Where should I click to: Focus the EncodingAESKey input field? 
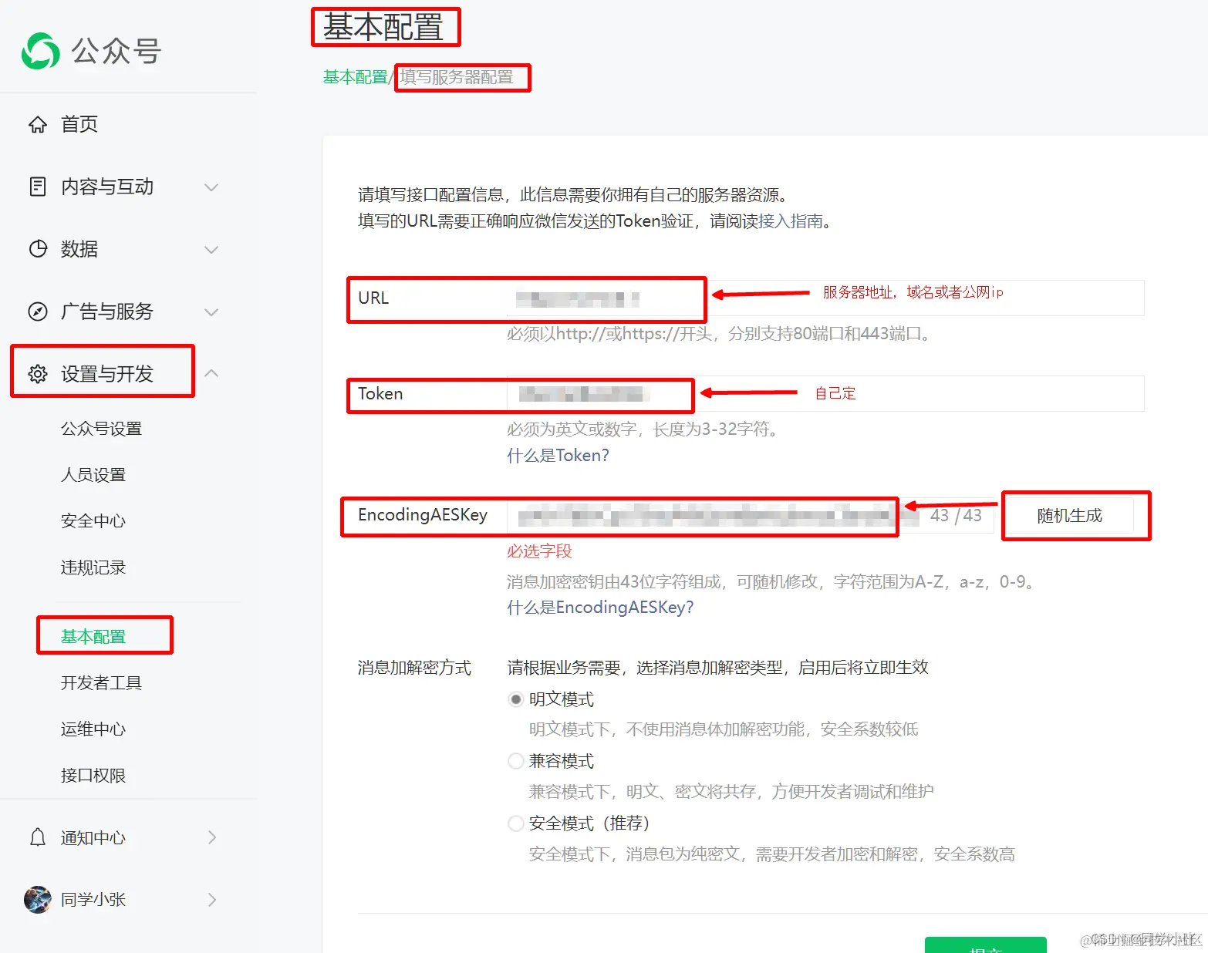751,515
